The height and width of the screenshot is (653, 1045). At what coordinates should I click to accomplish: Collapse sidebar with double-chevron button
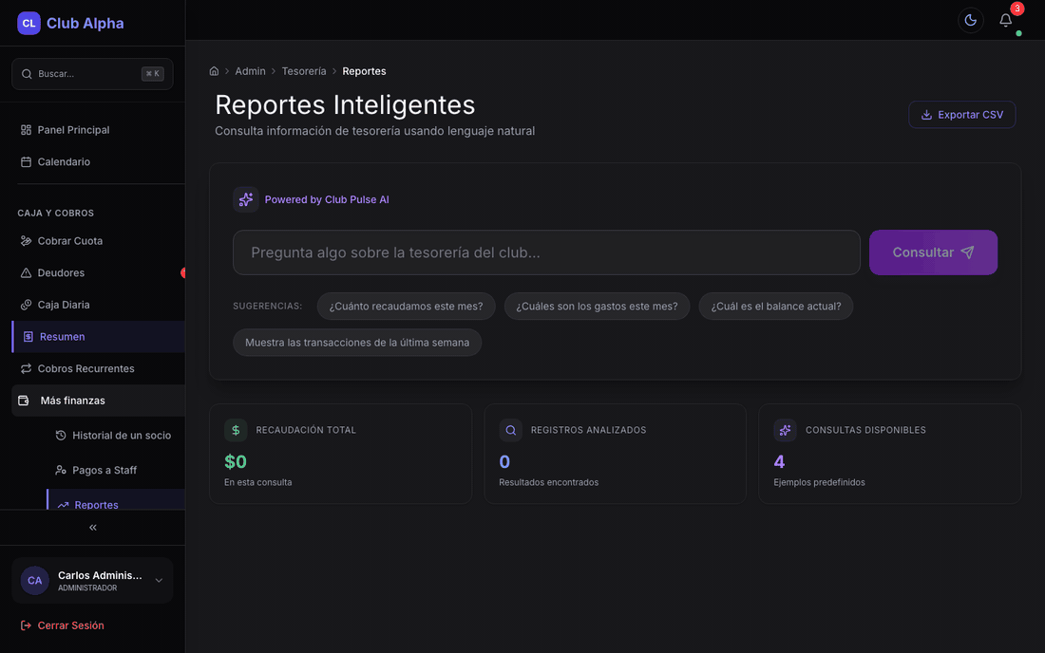point(93,527)
